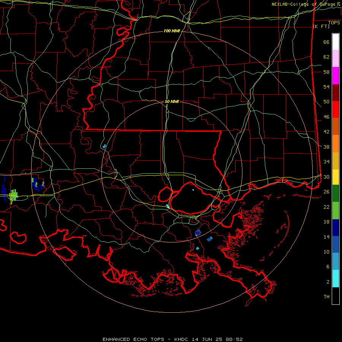The height and width of the screenshot is (342, 342).
Task: Click the dark orange 42 kft legend swatch
Action: coord(336,126)
